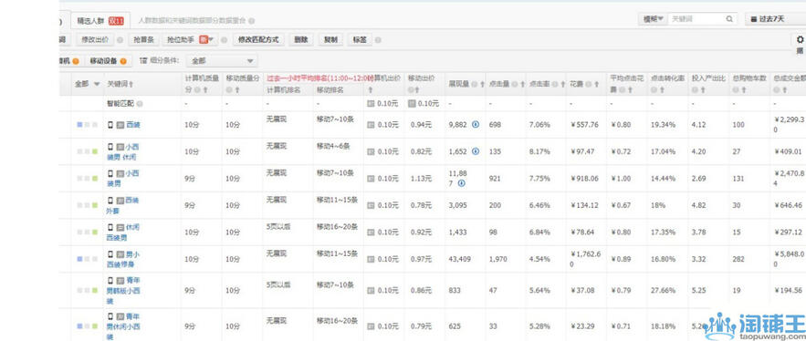Click the search magnifier icon in keyword box
This screenshot has height=341, width=806.
coord(729,19)
